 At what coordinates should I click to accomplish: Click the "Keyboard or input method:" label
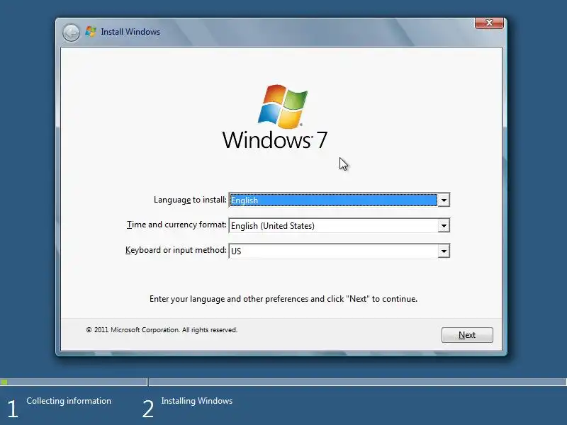click(176, 250)
